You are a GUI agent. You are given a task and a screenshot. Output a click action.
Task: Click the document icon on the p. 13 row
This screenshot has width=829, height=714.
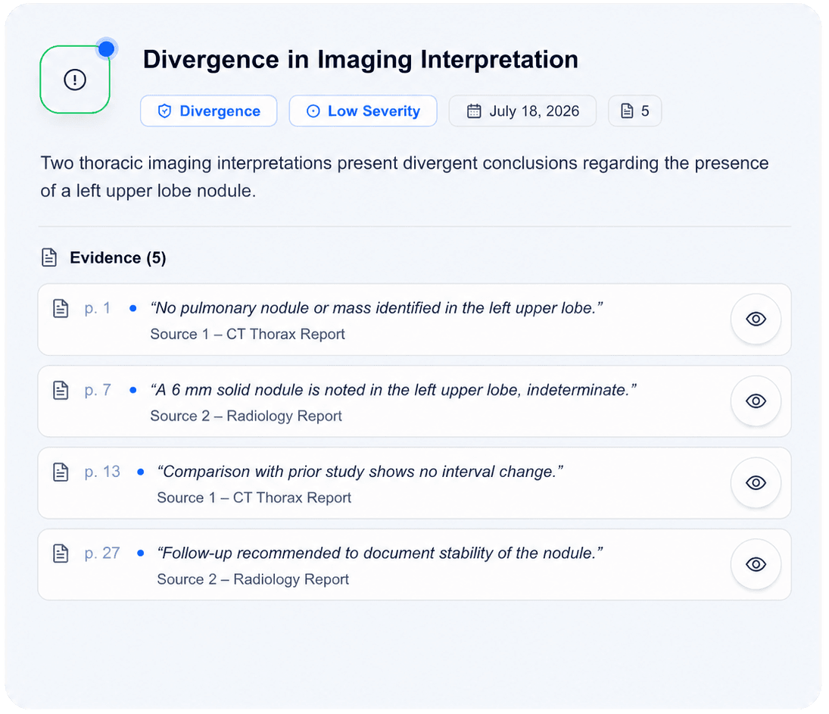coord(61,472)
